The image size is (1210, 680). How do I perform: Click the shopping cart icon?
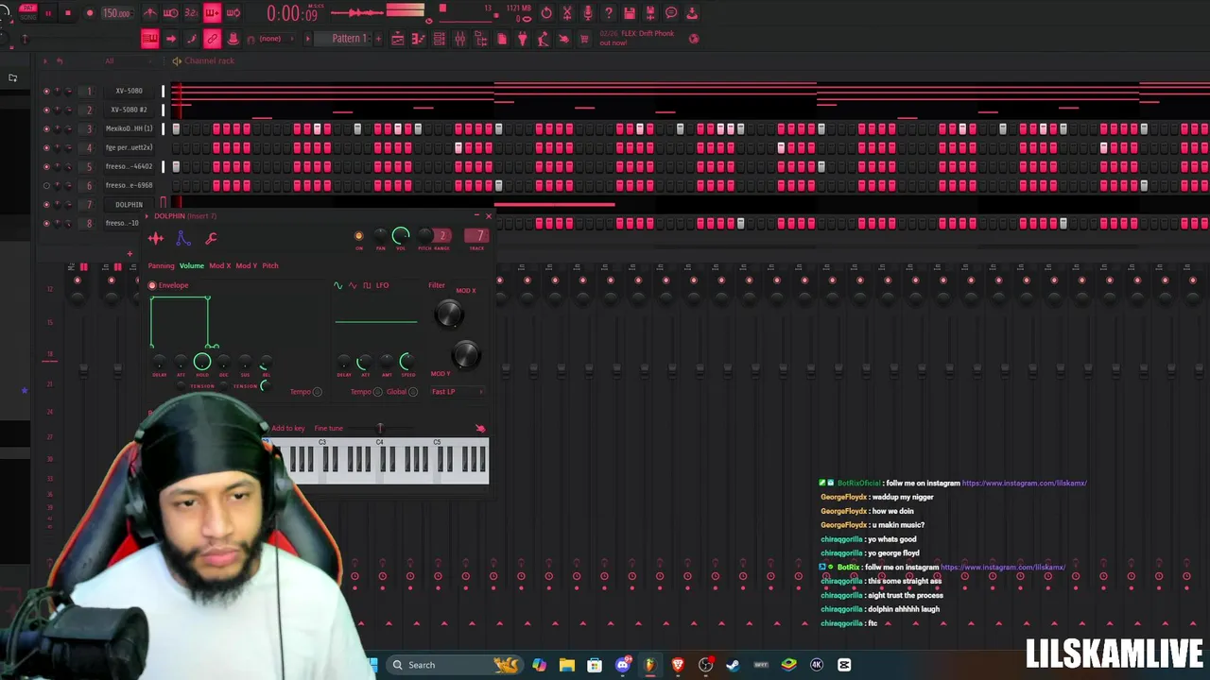coord(584,39)
